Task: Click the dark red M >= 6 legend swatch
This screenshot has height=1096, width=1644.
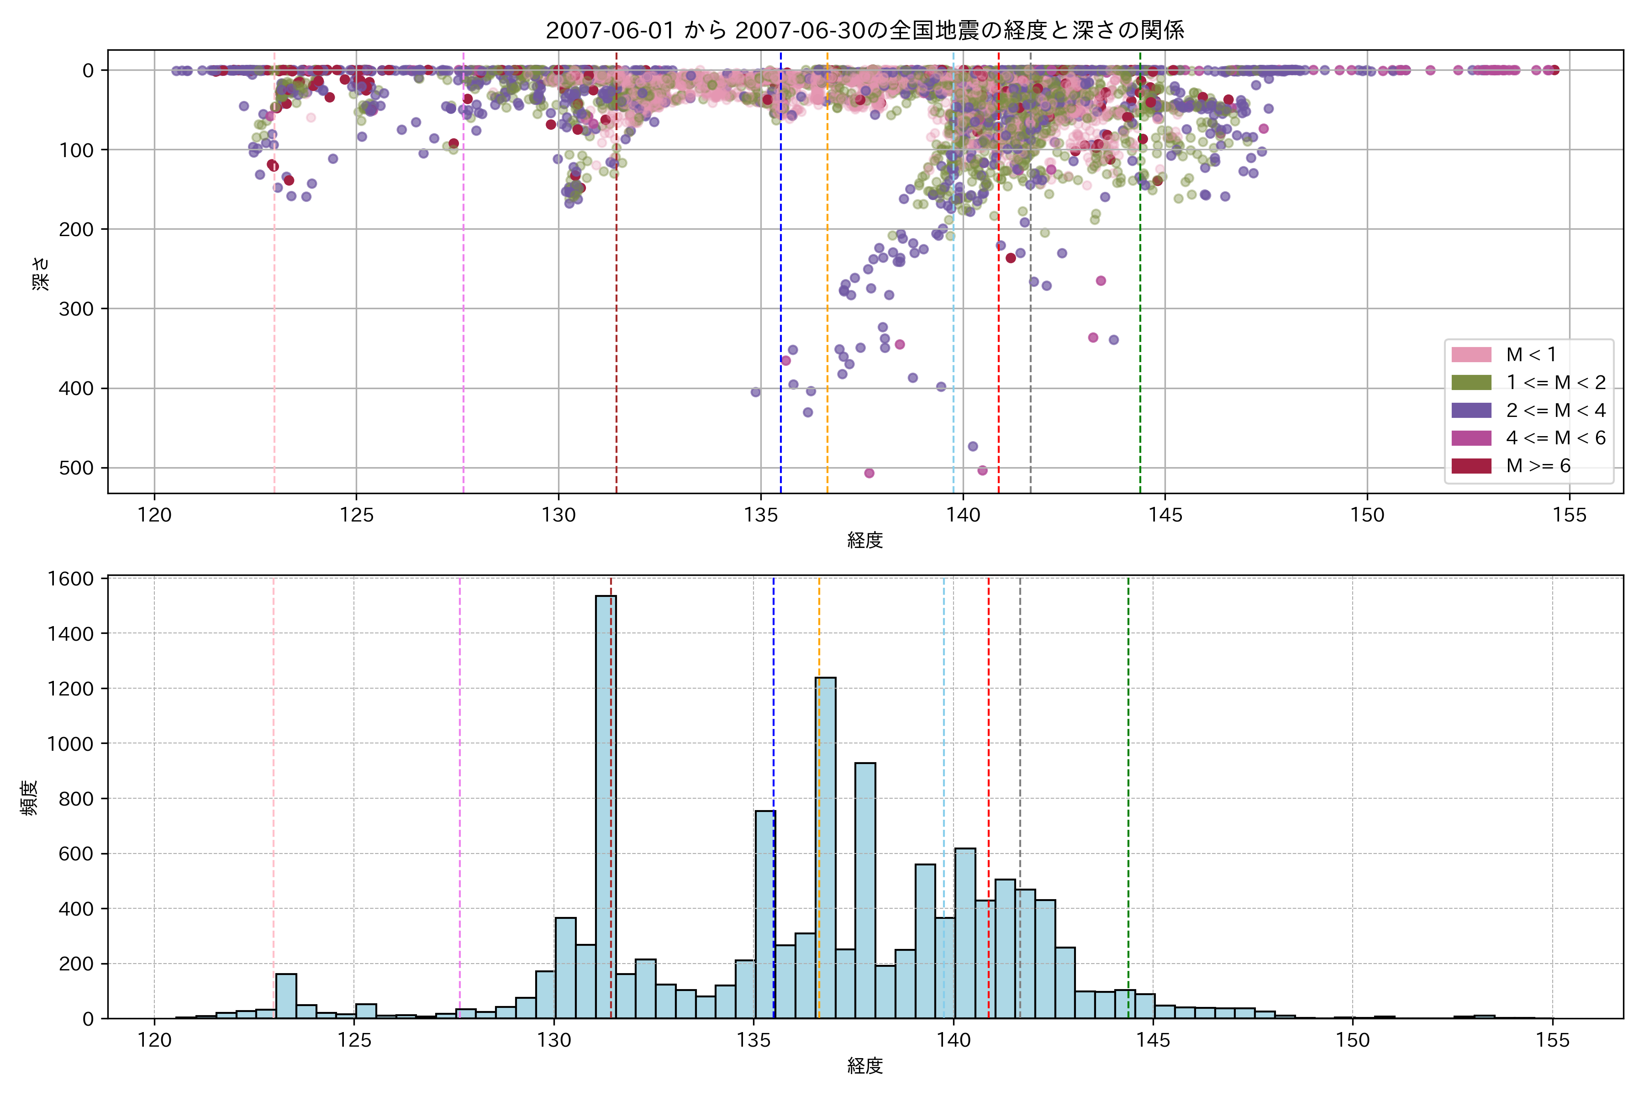Action: [x=1470, y=466]
